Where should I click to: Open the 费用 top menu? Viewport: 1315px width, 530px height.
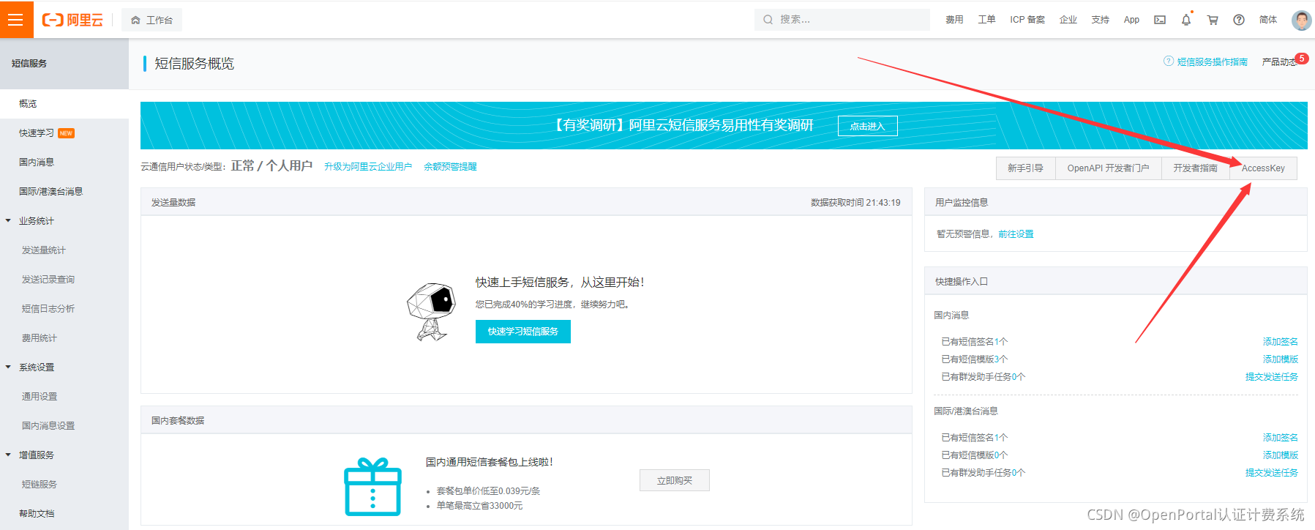[x=954, y=20]
